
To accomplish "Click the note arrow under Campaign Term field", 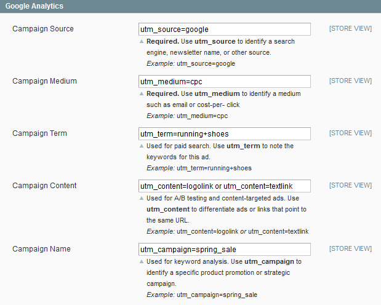I will click(x=142, y=146).
